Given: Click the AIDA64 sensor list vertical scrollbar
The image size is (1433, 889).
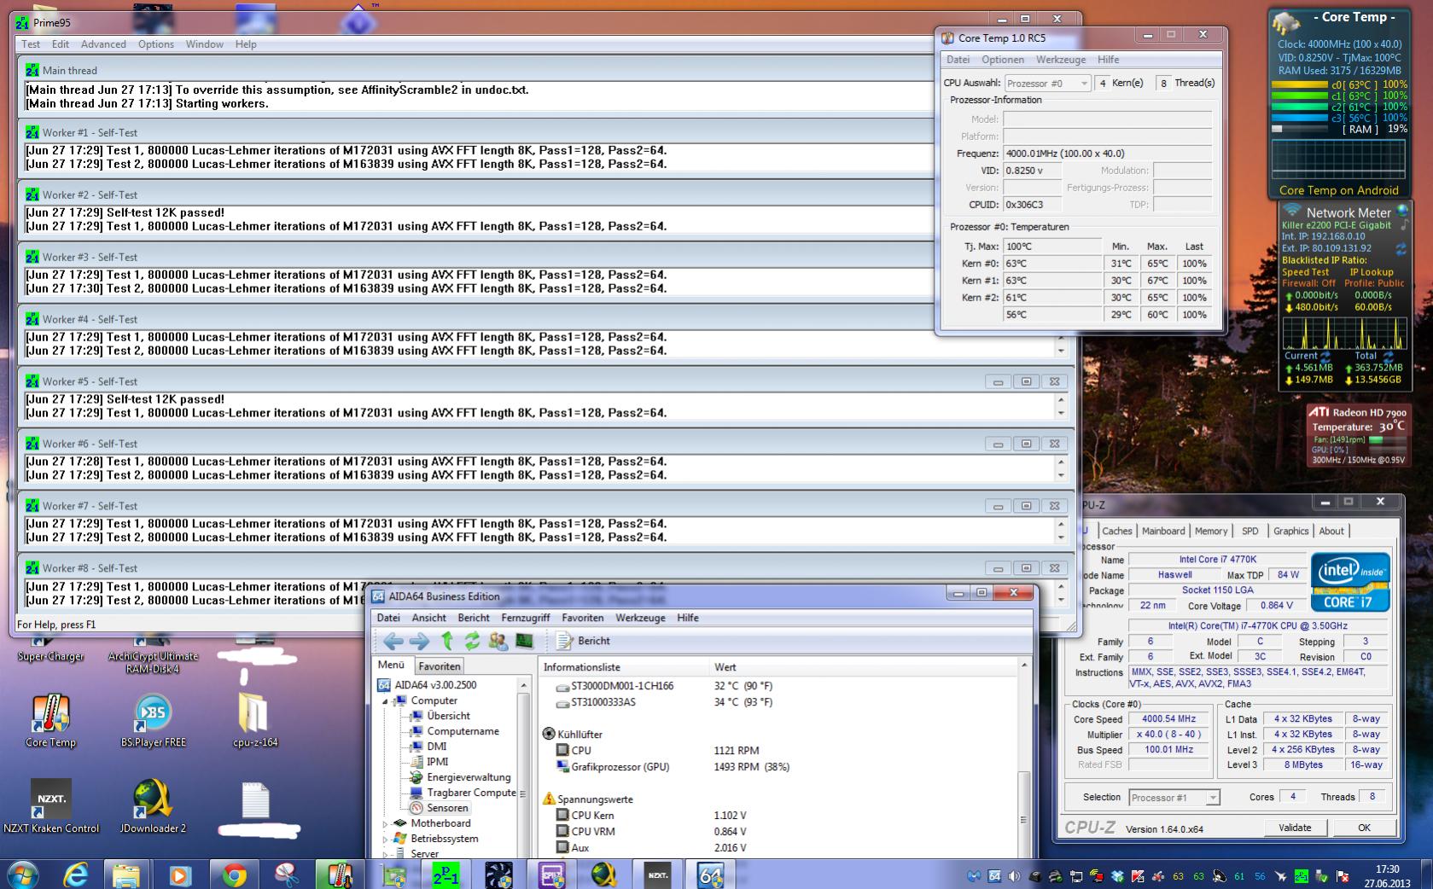Looking at the screenshot, I should tap(1023, 758).
